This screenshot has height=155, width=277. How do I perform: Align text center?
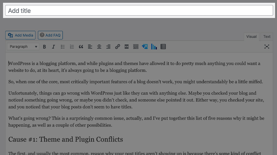(x=99, y=46)
